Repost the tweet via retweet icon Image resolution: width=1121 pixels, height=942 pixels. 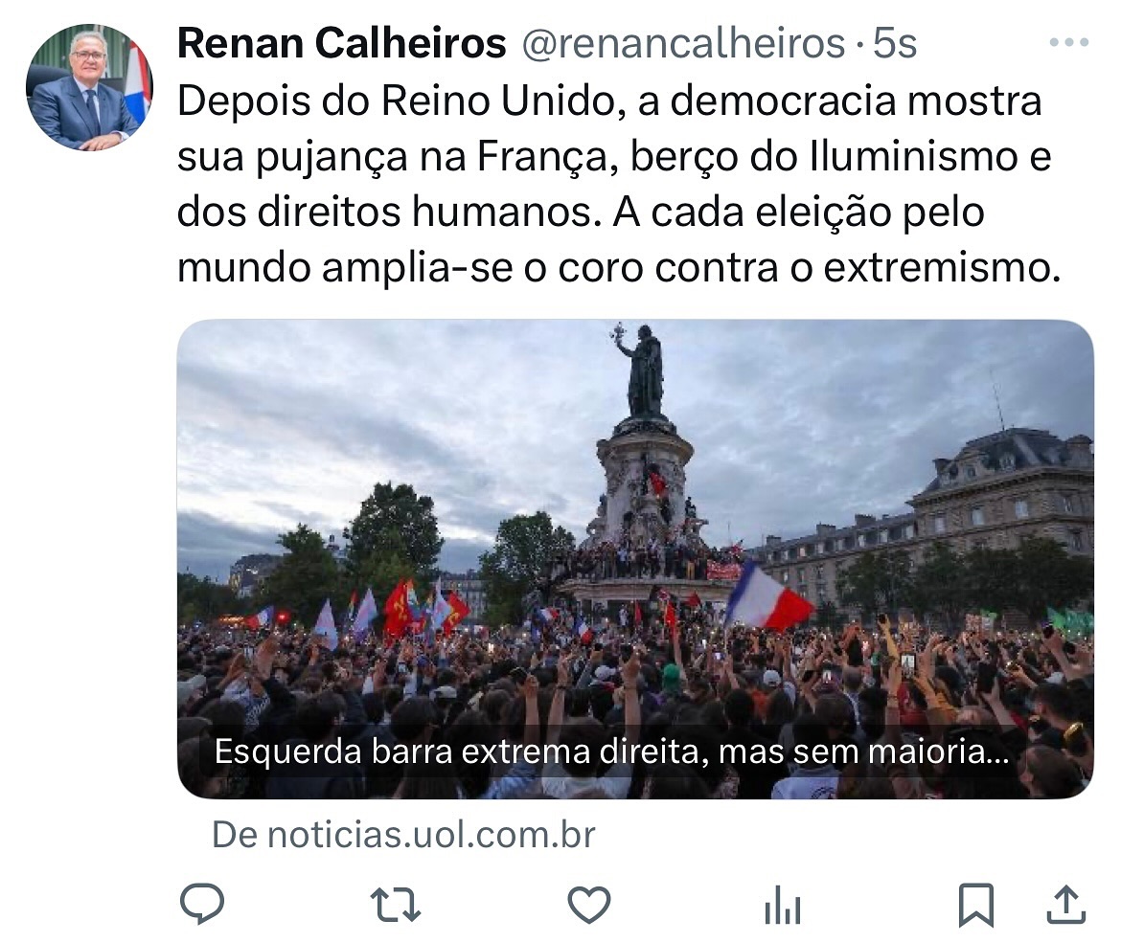click(396, 905)
